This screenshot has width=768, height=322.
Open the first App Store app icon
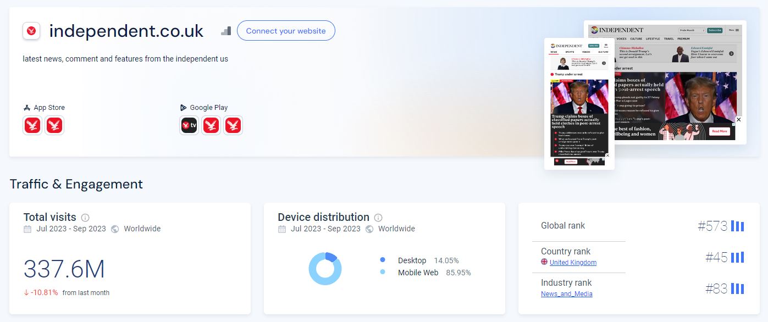tap(32, 125)
